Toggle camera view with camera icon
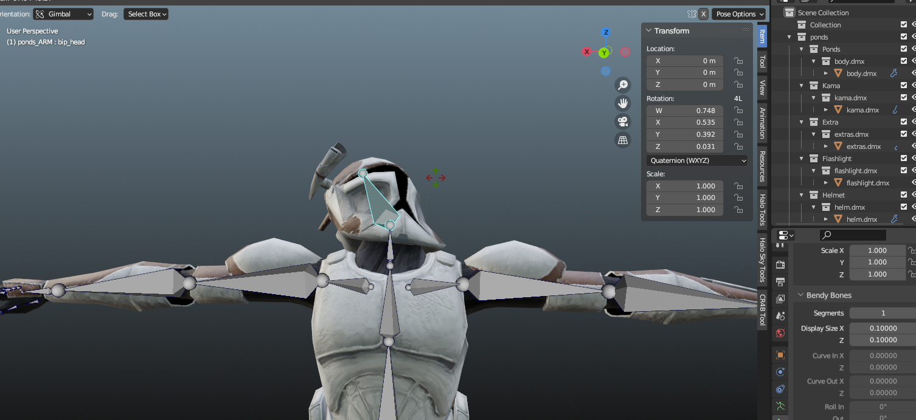This screenshot has height=420, width=916. click(x=622, y=122)
